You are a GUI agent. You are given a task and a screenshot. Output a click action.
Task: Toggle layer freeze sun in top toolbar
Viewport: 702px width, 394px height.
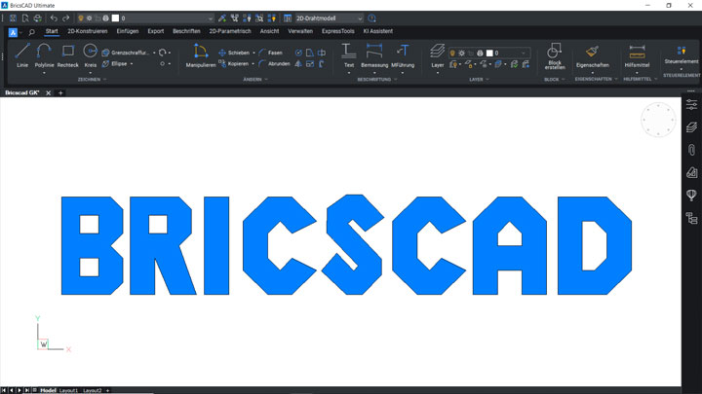tap(89, 18)
